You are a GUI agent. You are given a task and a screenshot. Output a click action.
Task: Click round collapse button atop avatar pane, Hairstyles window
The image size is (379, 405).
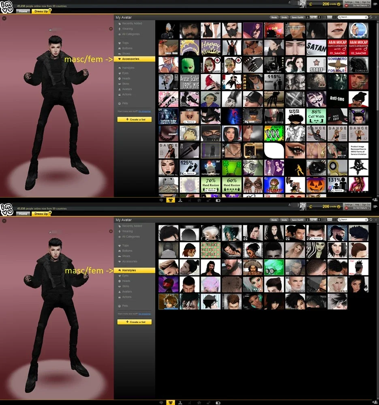(4, 221)
